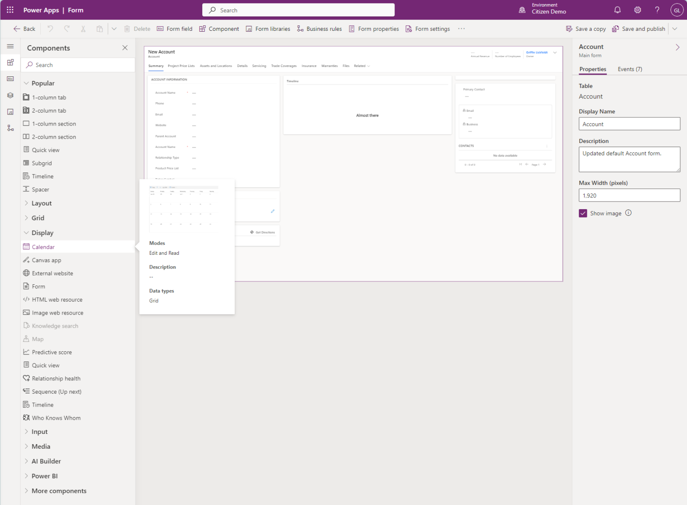Uncheck the Show image checkbox
Viewport: 687px width, 505px height.
583,213
